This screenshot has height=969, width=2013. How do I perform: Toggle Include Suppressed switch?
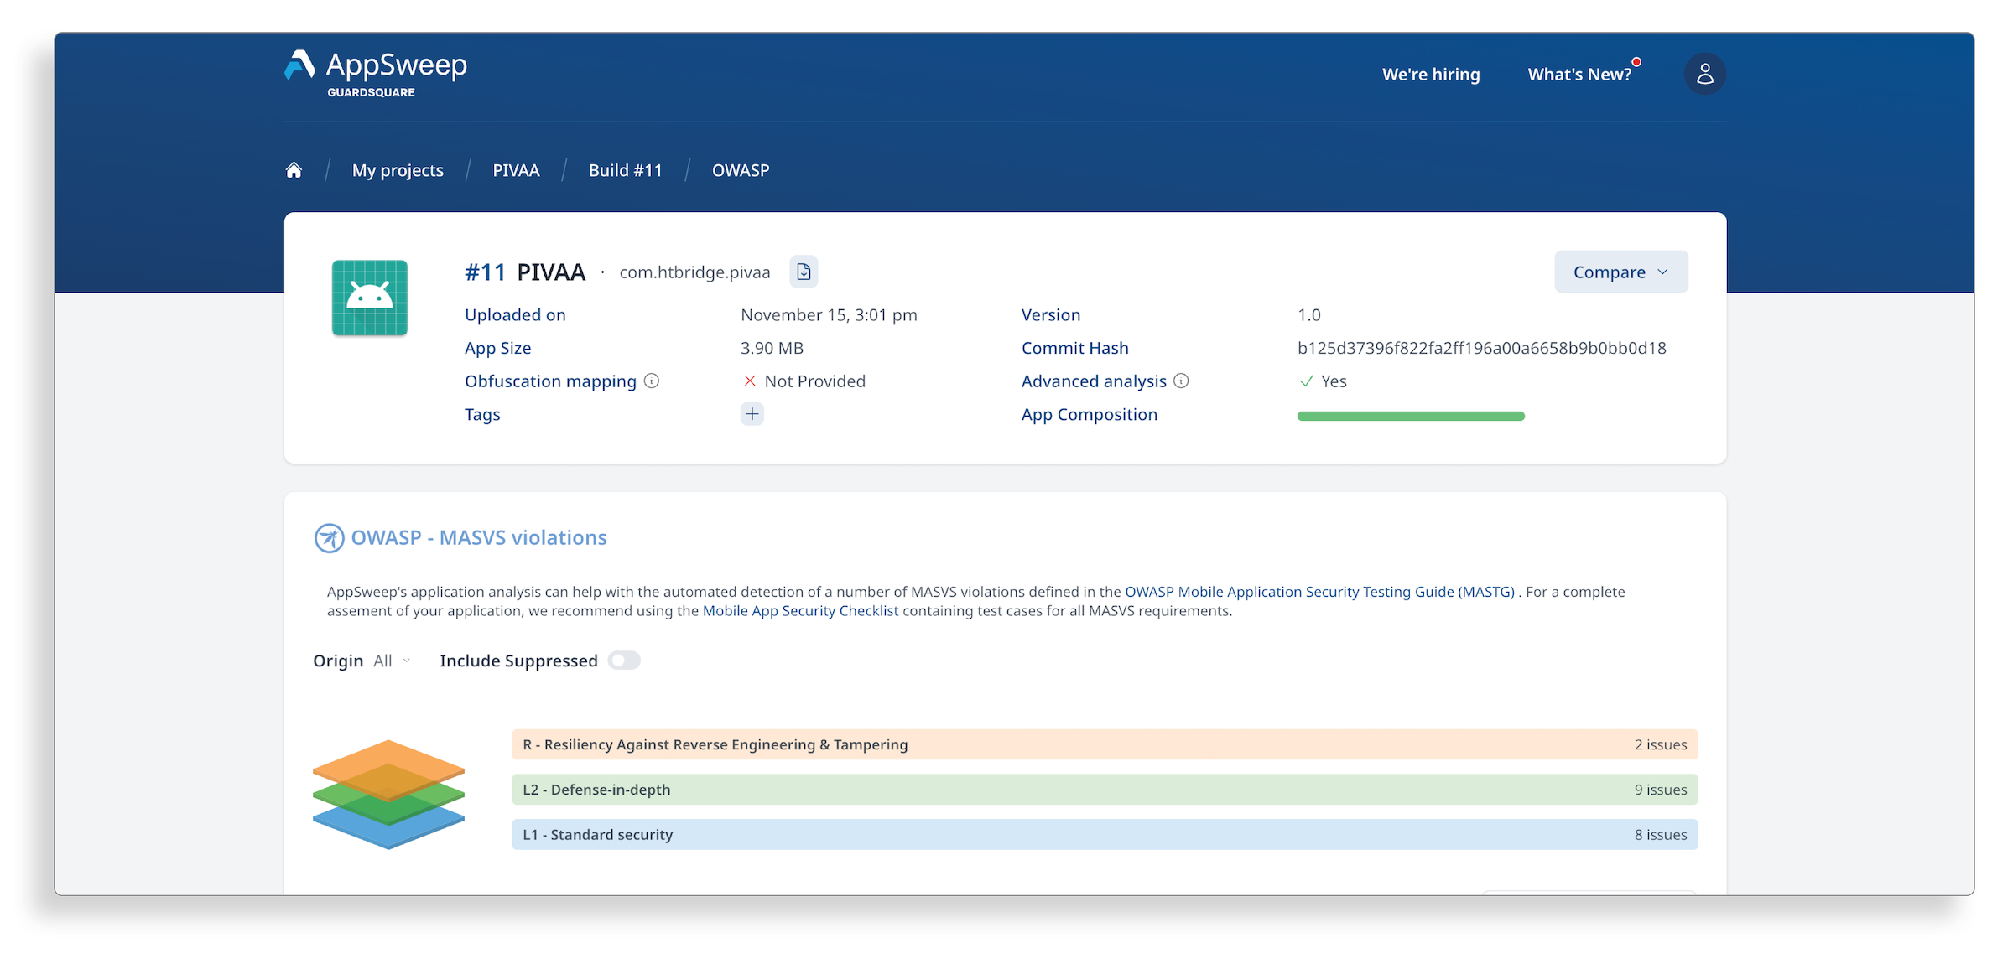pos(624,661)
